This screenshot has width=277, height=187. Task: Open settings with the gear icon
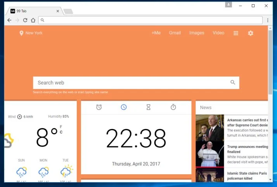click(251, 33)
